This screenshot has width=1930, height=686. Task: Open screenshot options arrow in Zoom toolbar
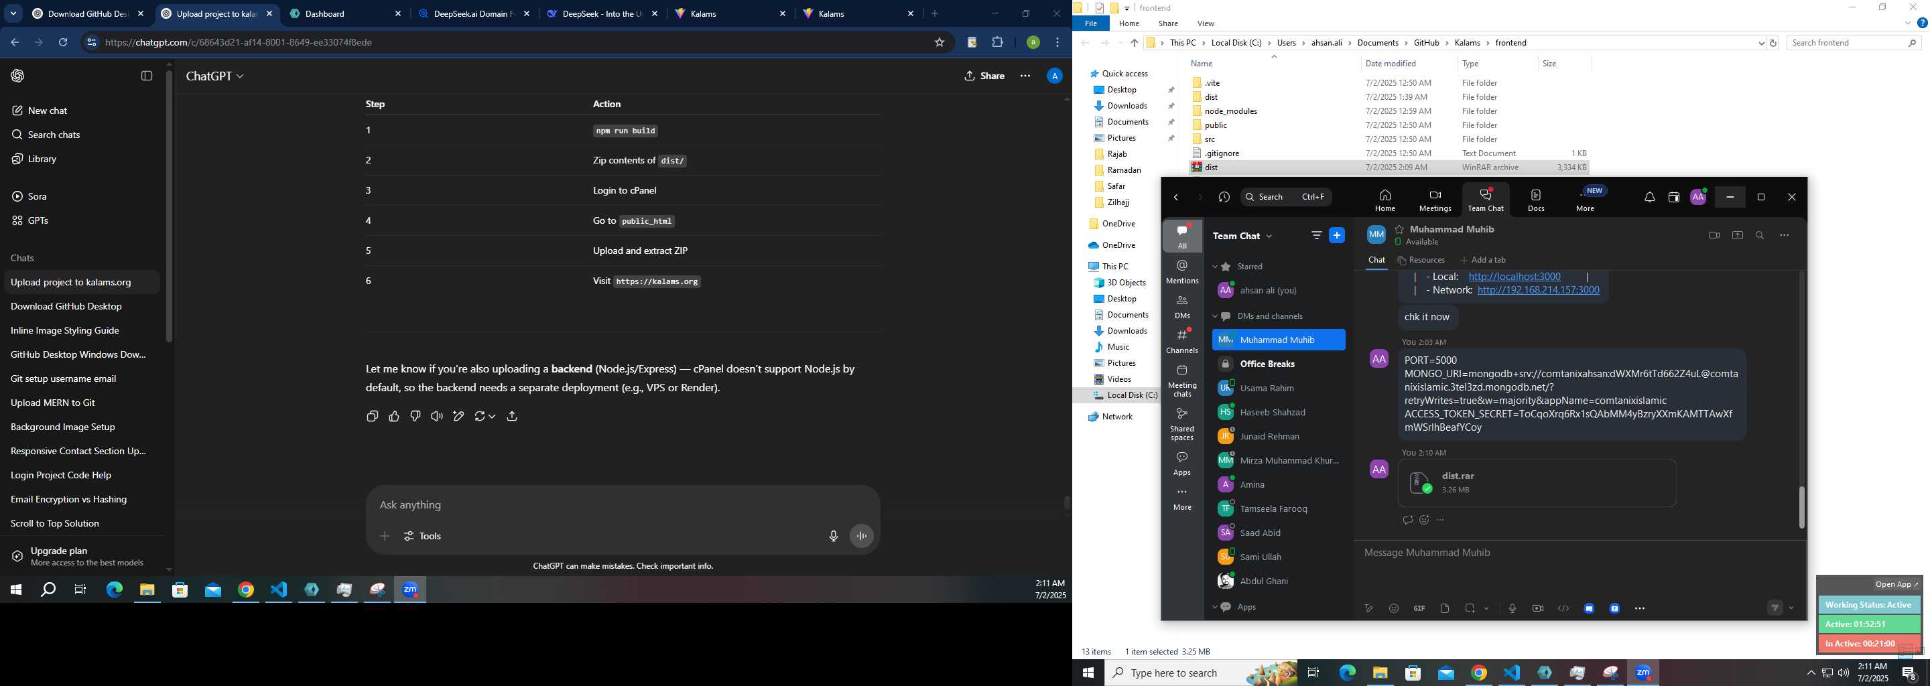coord(1486,609)
